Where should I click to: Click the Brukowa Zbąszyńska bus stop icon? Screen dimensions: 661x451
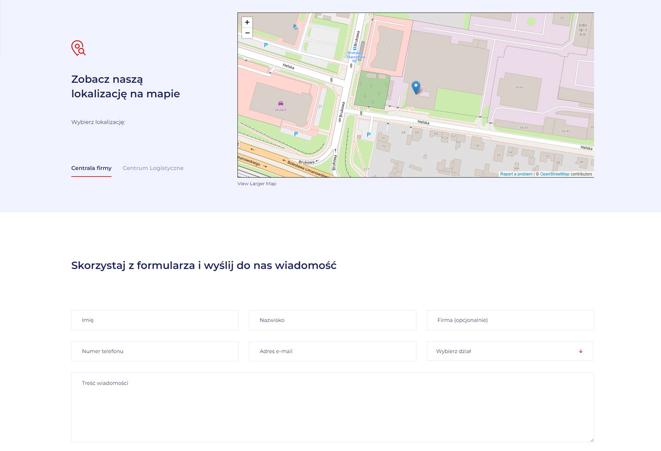click(x=355, y=48)
